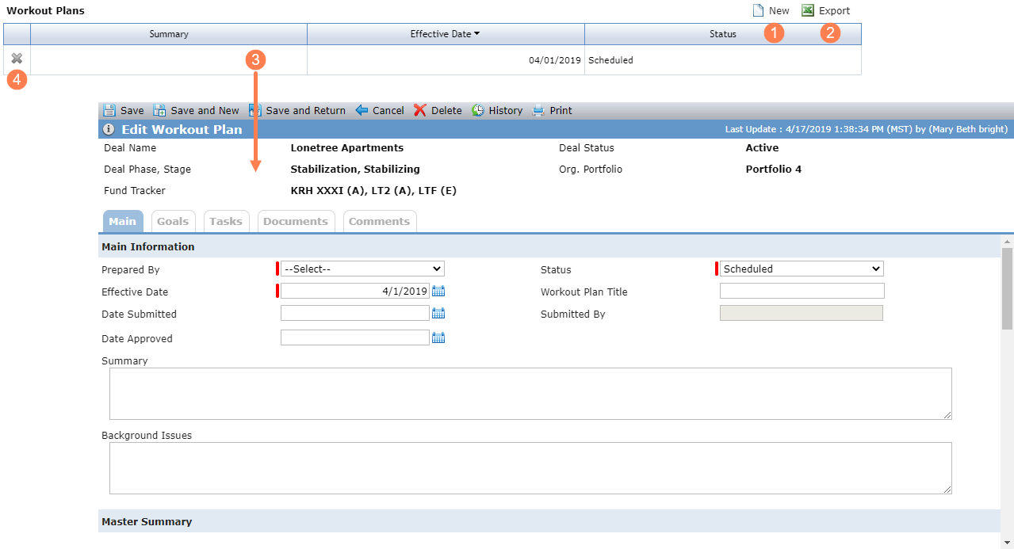
Task: Delete the workout plan row
Action: (17, 59)
